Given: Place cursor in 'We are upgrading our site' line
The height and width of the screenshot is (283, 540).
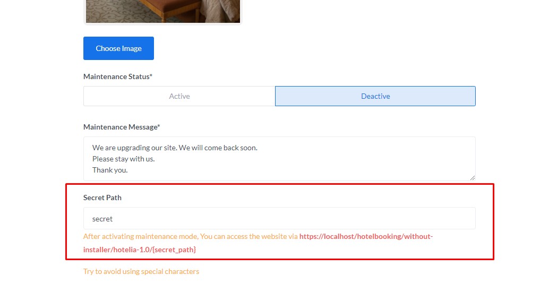Looking at the screenshot, I should click(x=174, y=148).
